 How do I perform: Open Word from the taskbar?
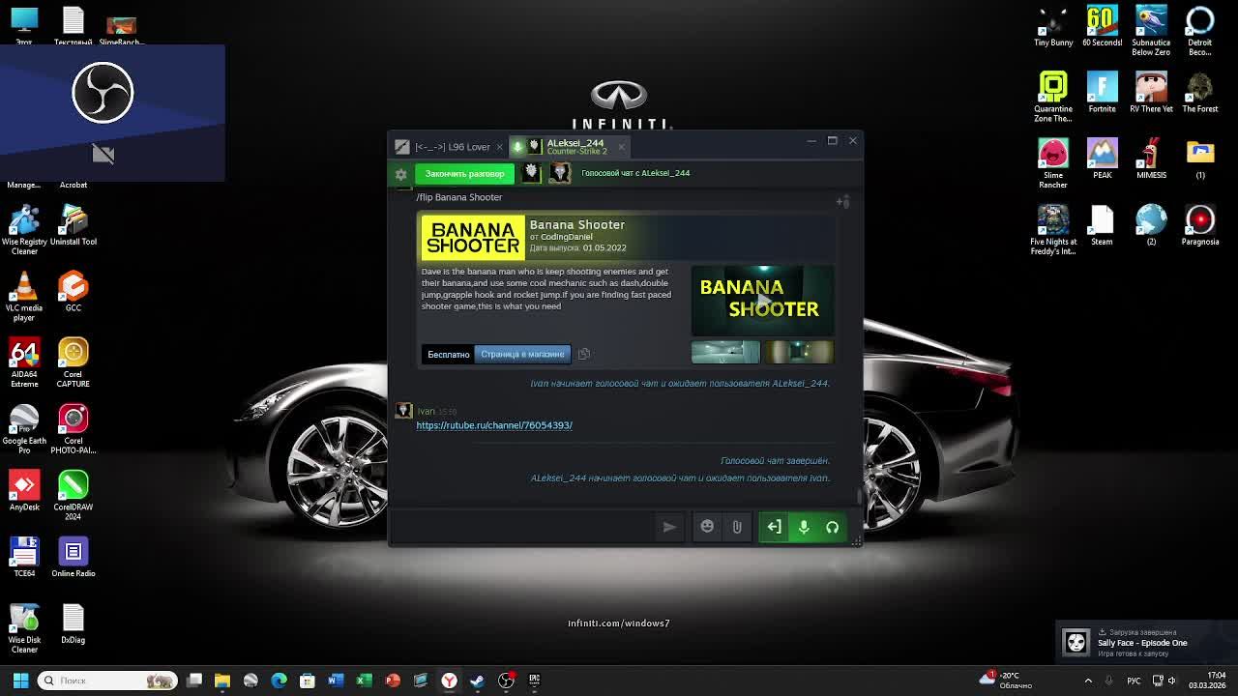(336, 681)
